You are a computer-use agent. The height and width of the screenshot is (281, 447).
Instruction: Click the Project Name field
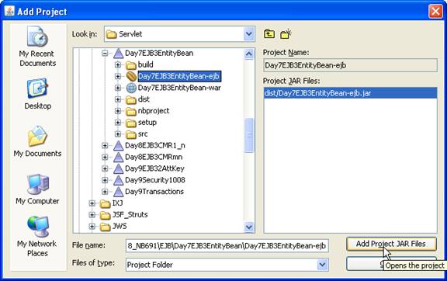point(350,65)
